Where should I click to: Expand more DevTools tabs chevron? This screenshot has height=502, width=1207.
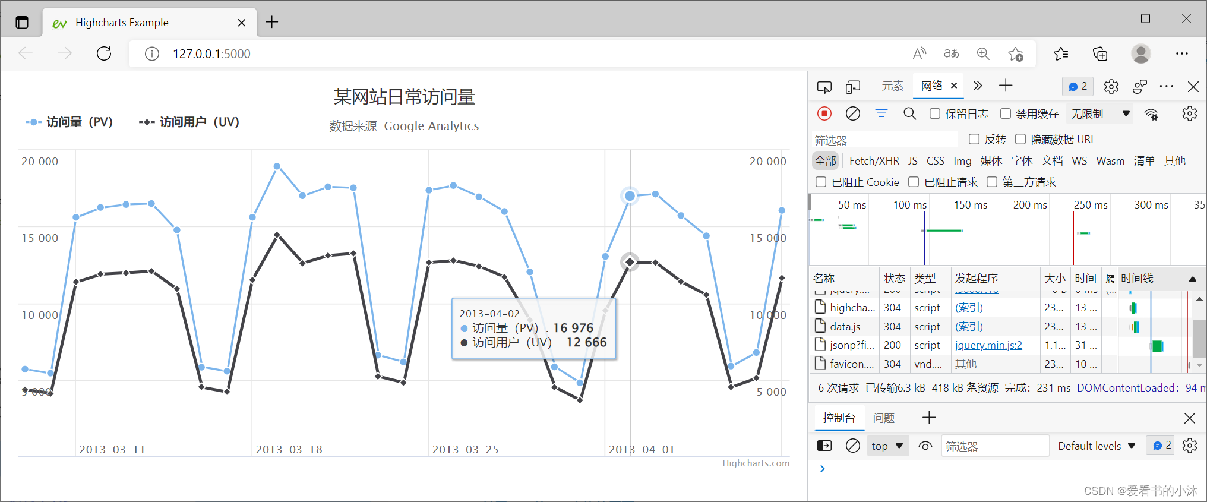pyautogui.click(x=978, y=86)
